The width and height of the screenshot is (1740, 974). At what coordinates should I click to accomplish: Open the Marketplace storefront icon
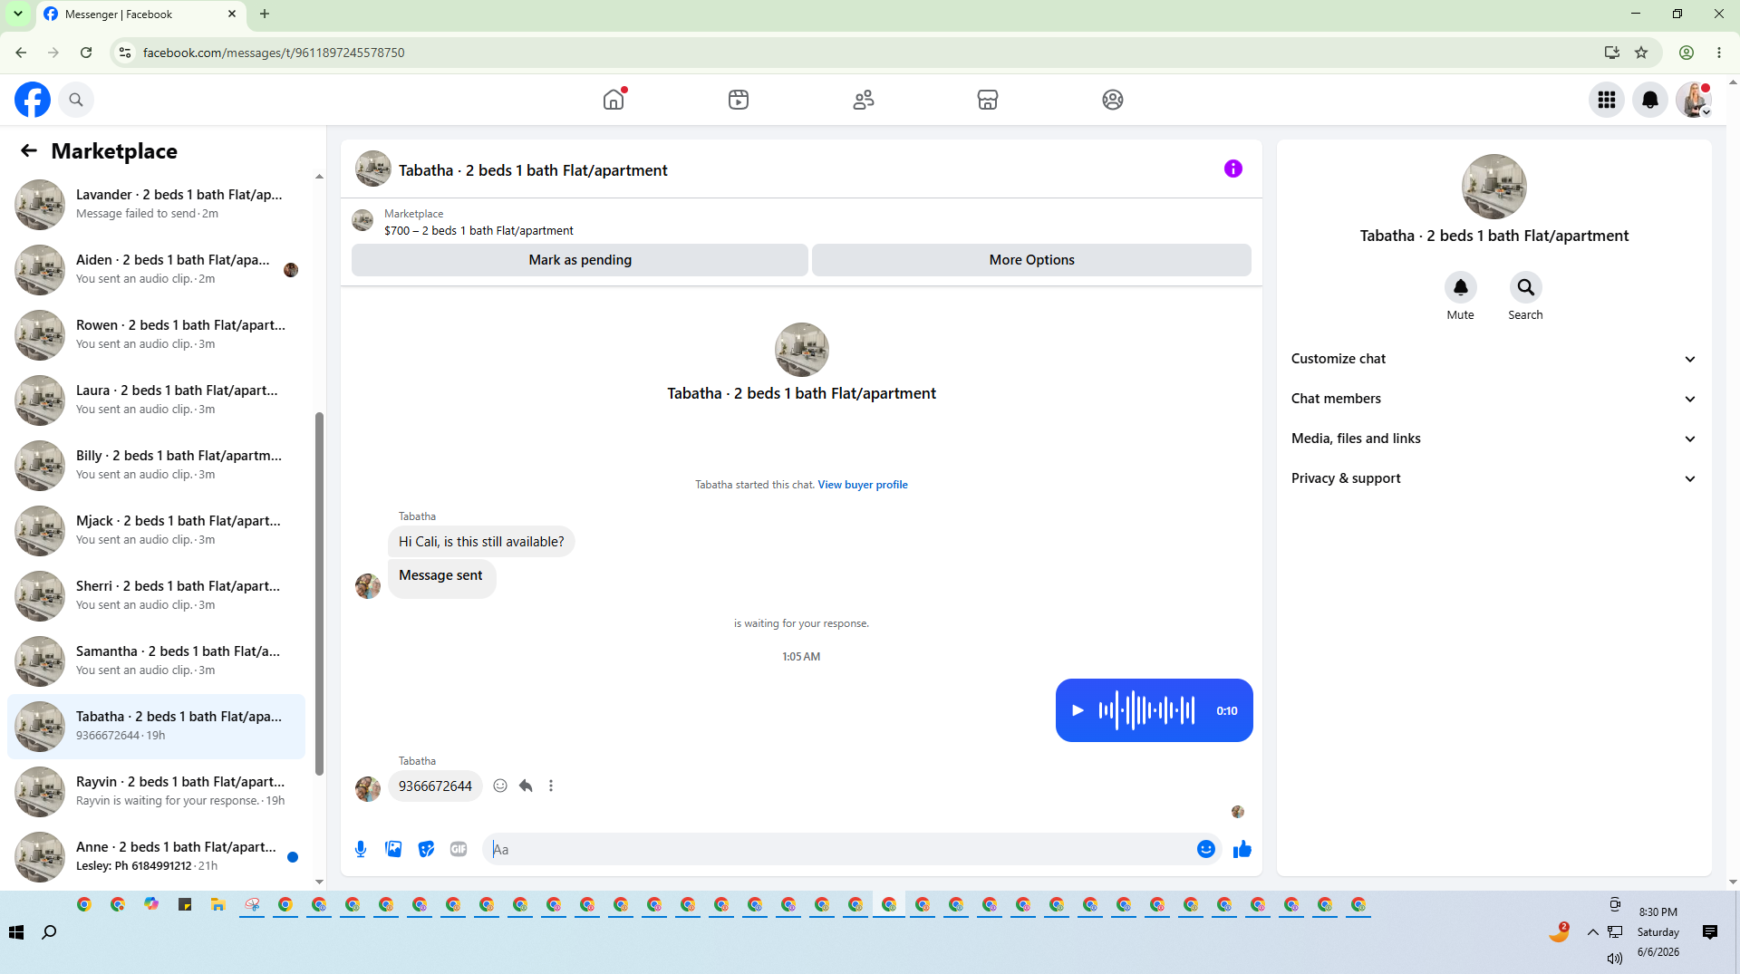[988, 100]
